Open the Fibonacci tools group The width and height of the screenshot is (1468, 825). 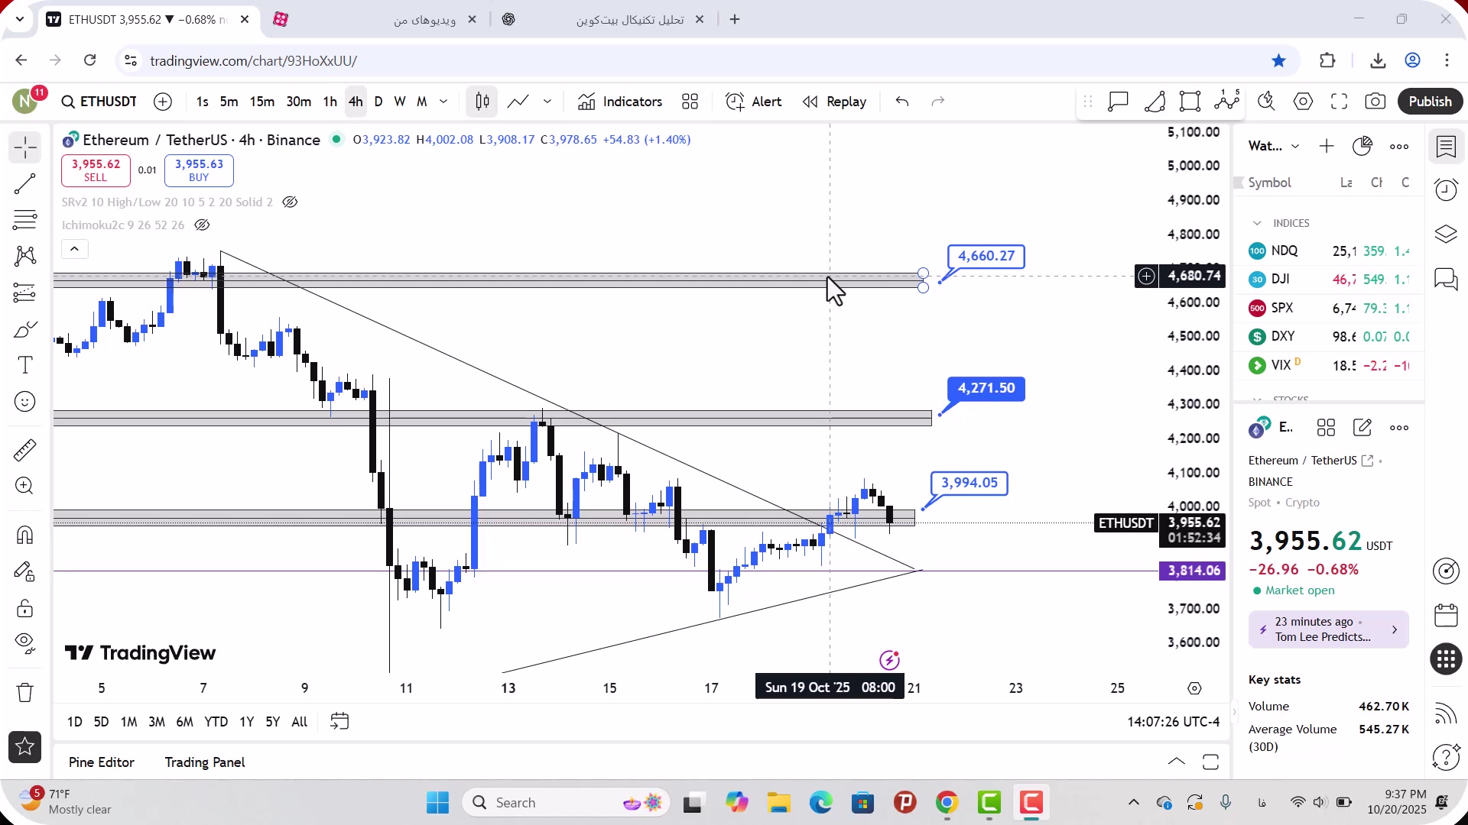[25, 220]
